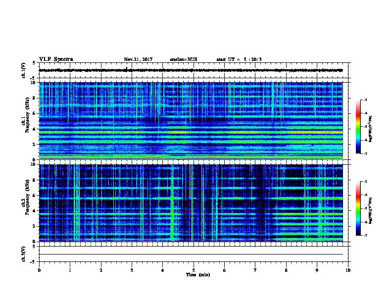Screen dimensions: 392x303
Task: Click the ch.2 spectrogram color scale bar
Action: (358, 208)
